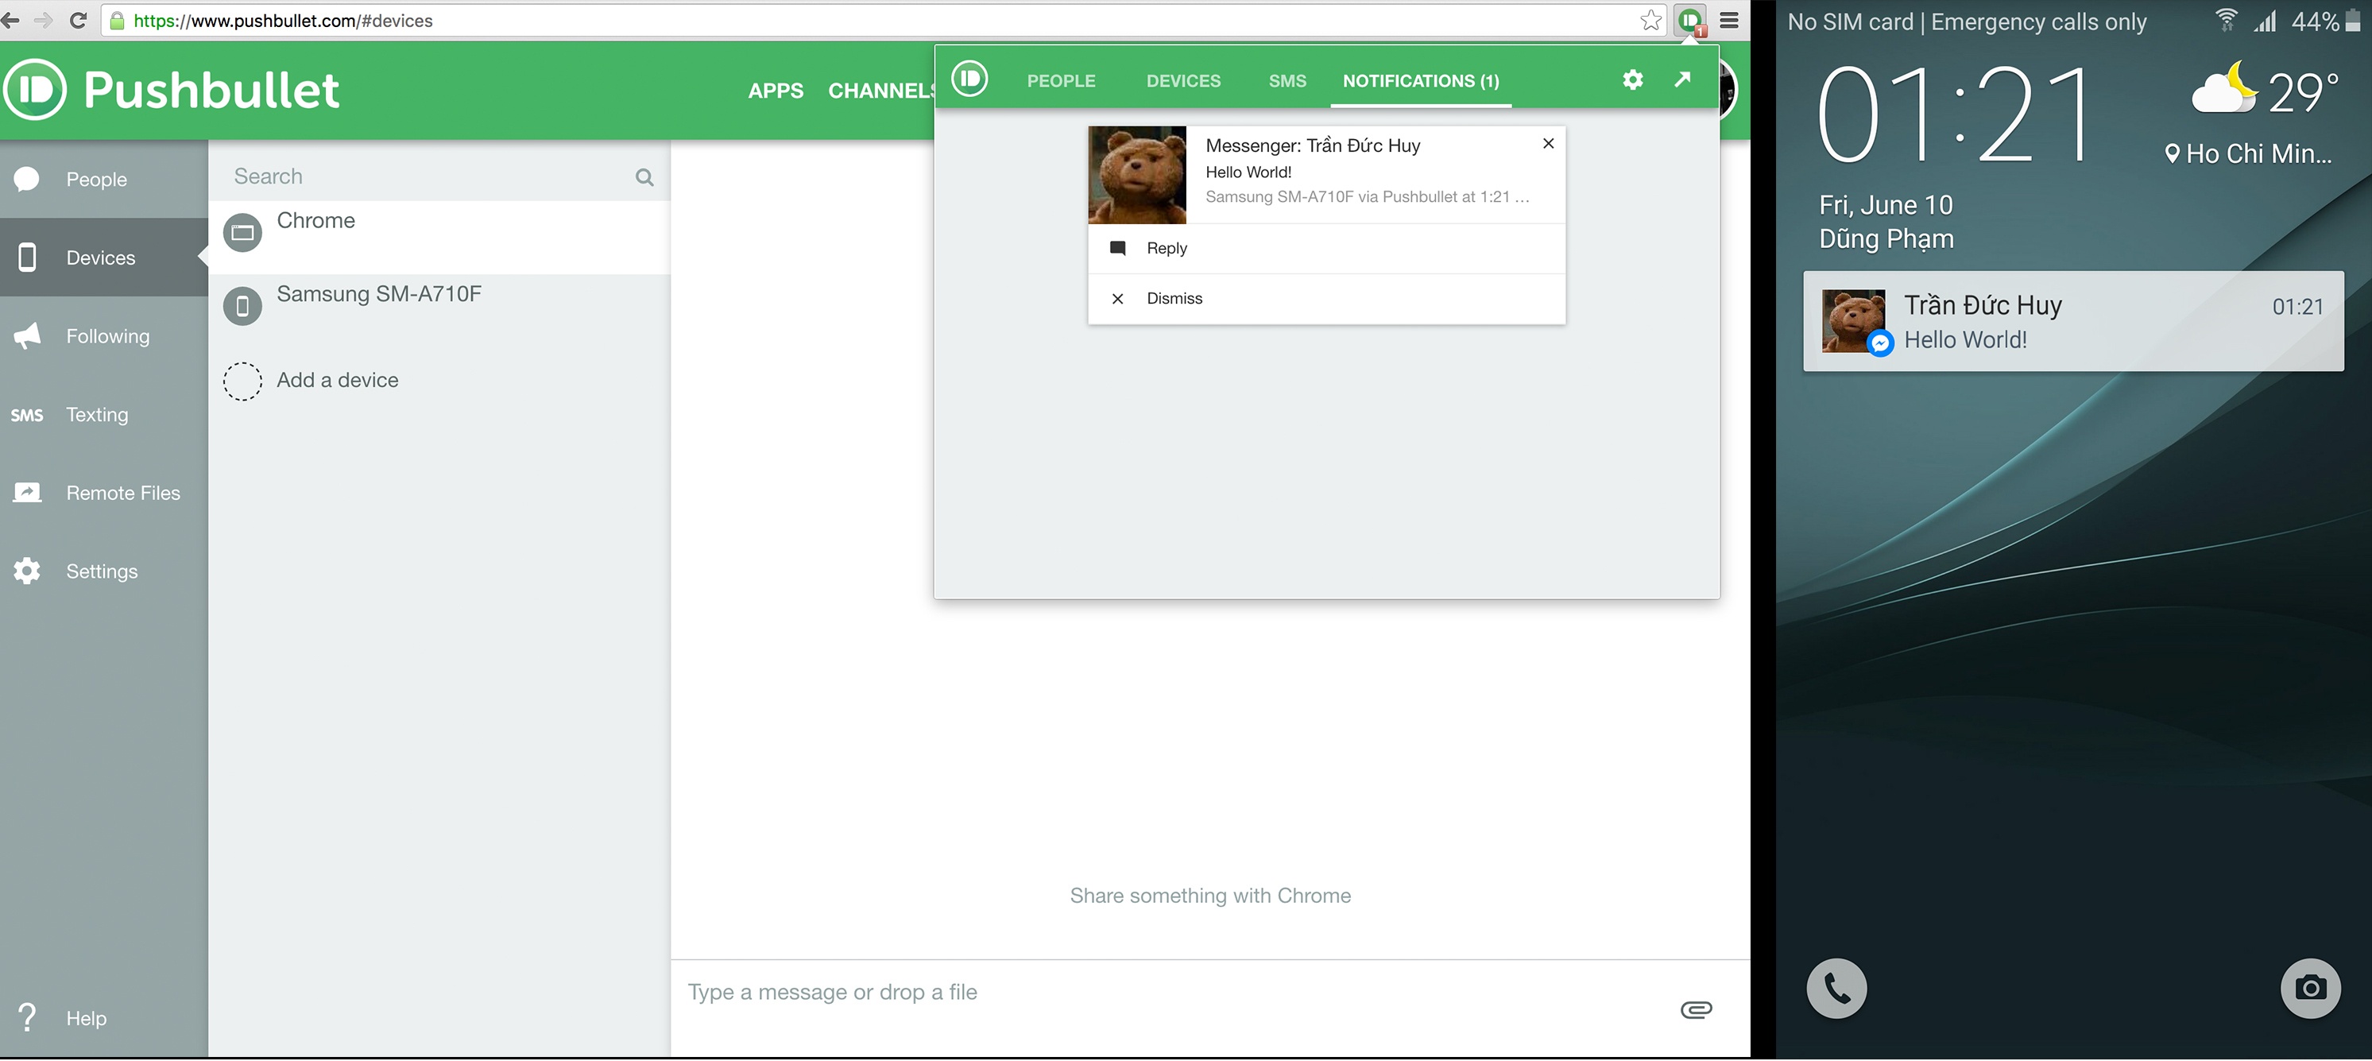Dismiss the Messenger notification

point(1174,298)
